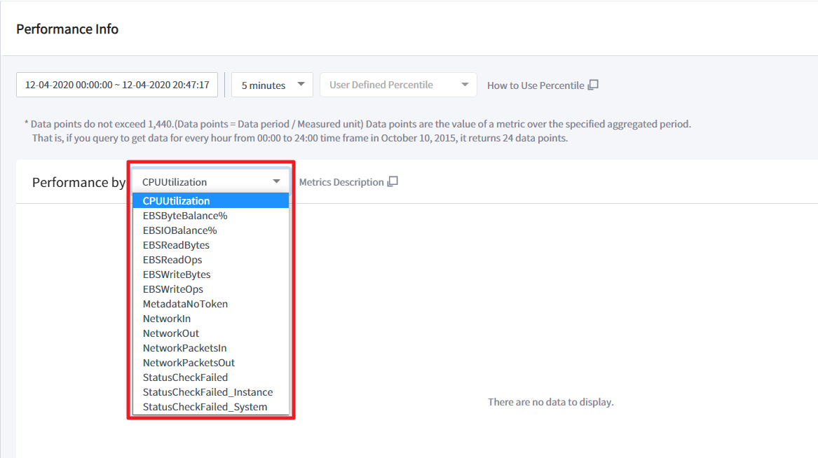Screen dimensions: 818x458
Task: Select NetworkIn from the metric list
Action: tap(167, 319)
